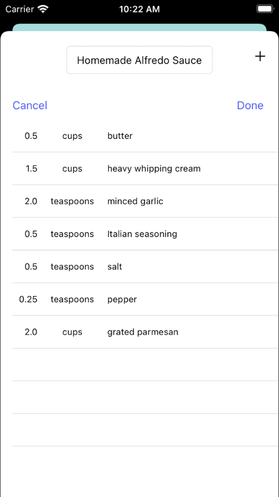
Task: Tap the Italian seasoning ingredient name
Action: (x=142, y=234)
